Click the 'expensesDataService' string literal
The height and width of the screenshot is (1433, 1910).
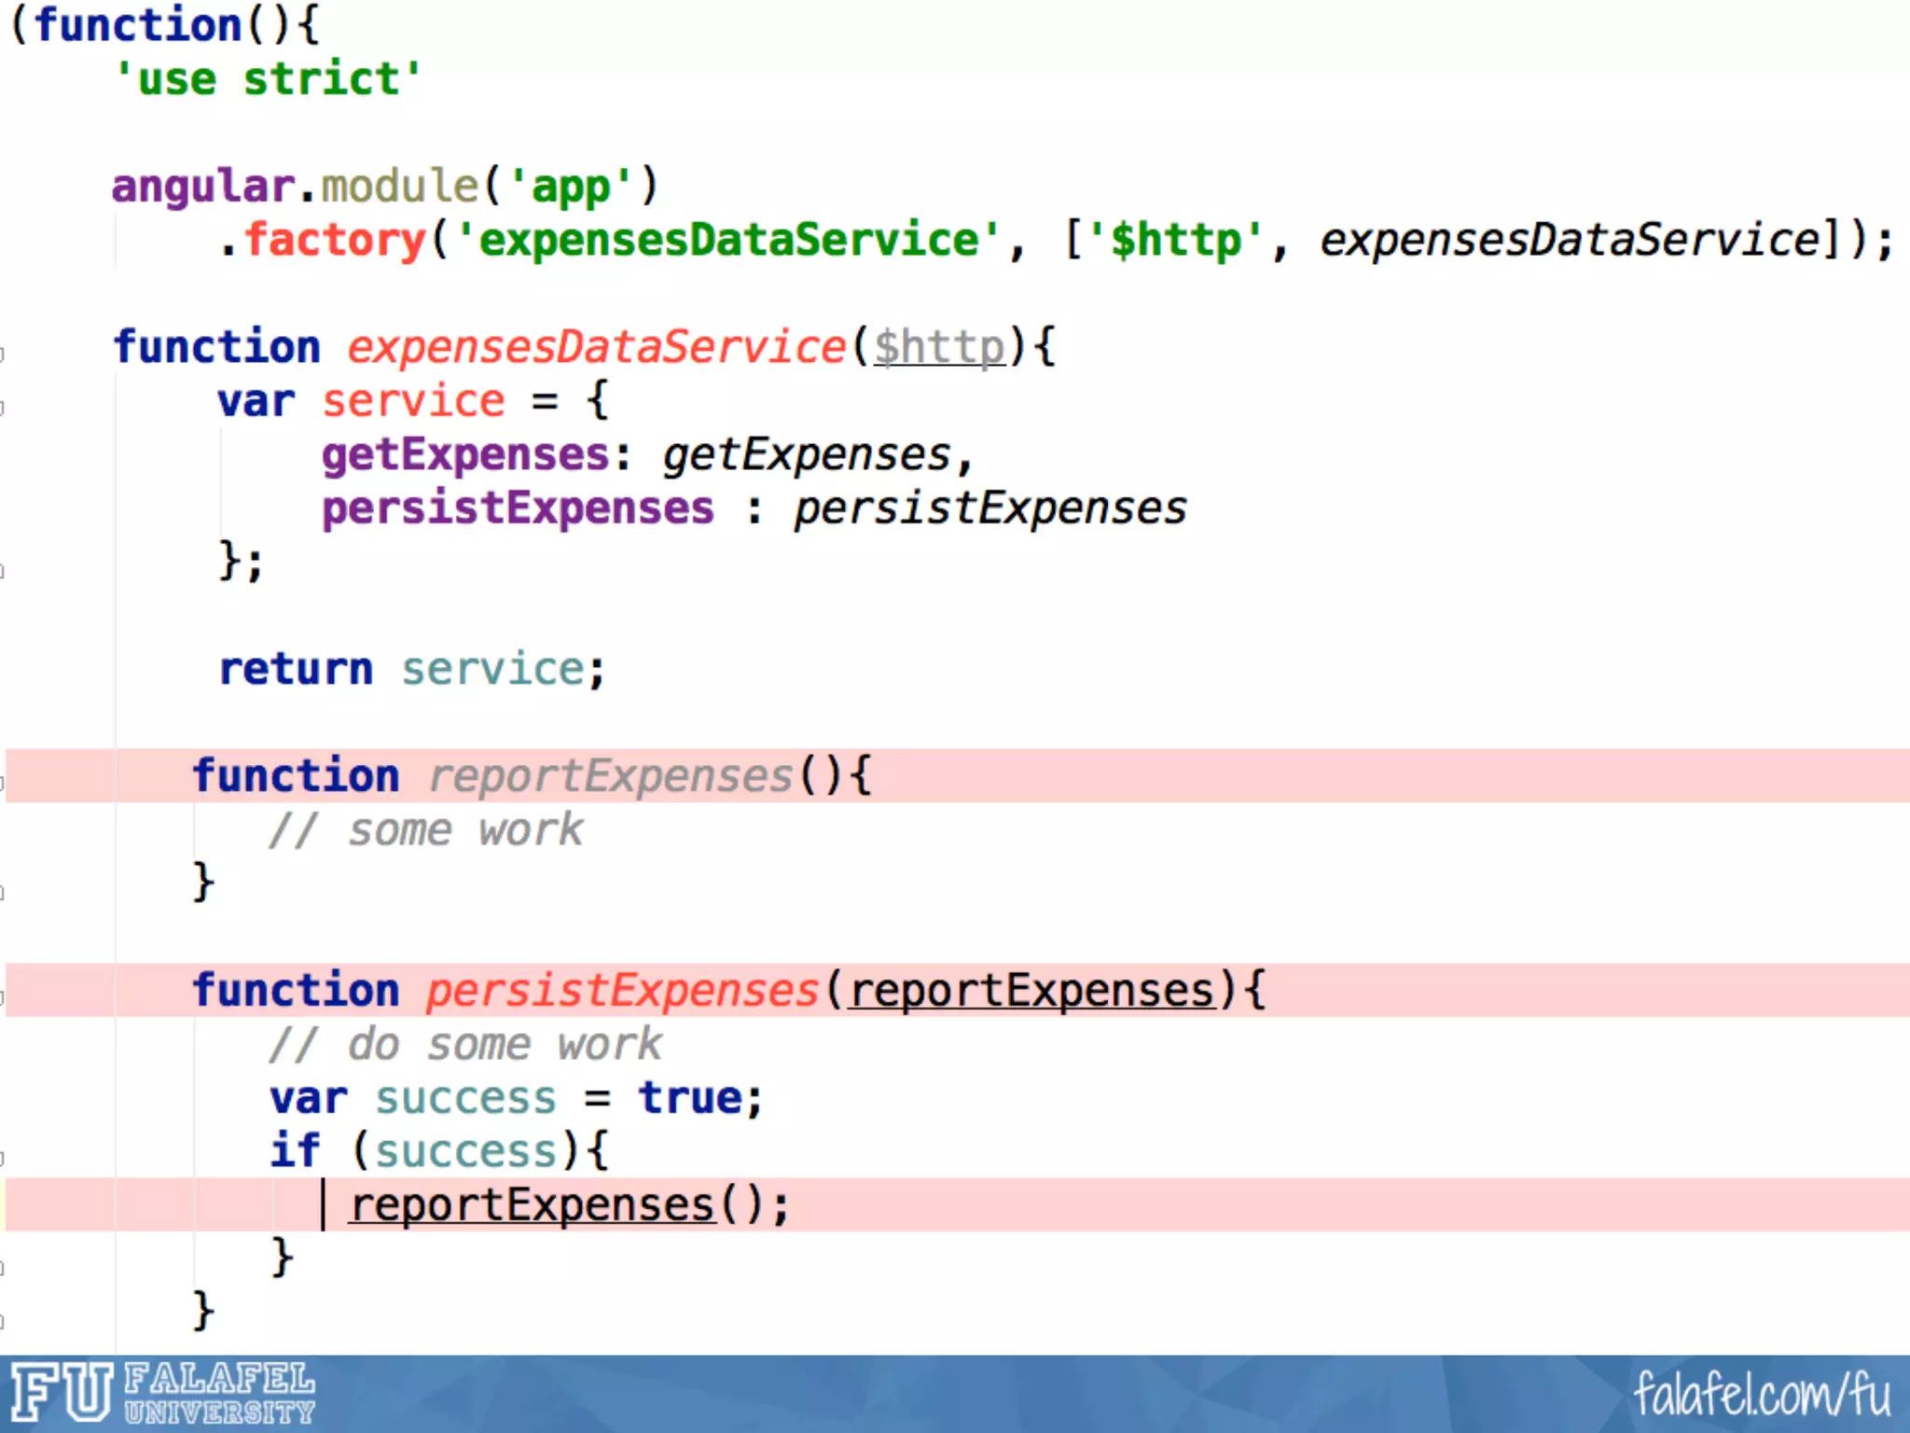tap(727, 241)
